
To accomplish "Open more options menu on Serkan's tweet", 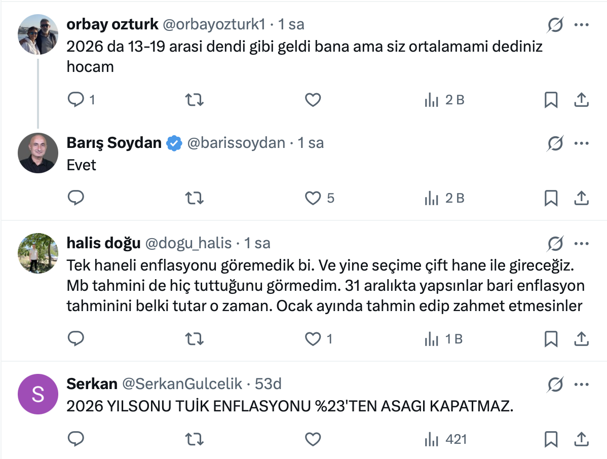I will tap(581, 385).
